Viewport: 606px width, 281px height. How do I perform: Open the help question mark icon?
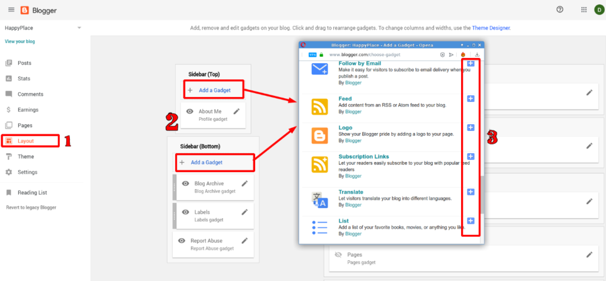(560, 9)
